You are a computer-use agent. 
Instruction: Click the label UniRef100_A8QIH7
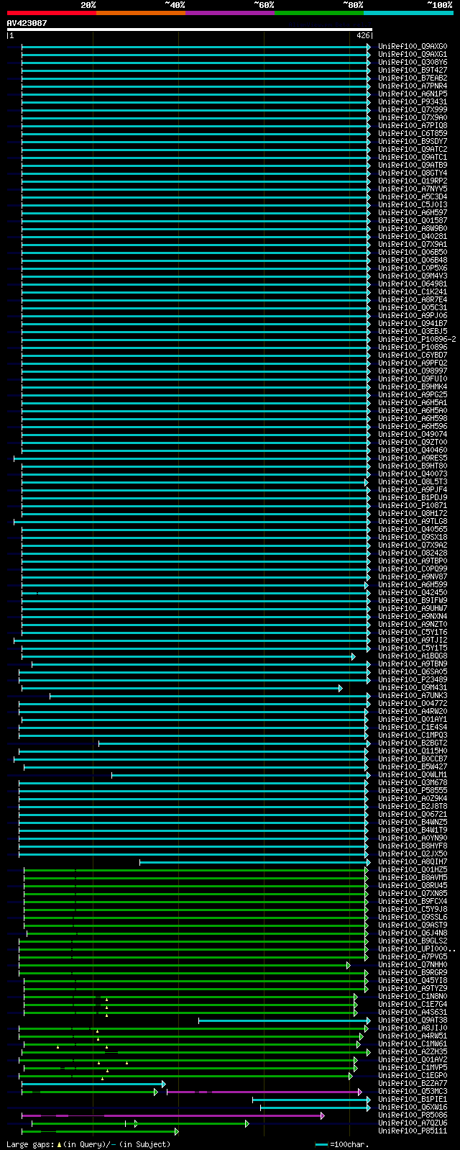tap(413, 862)
